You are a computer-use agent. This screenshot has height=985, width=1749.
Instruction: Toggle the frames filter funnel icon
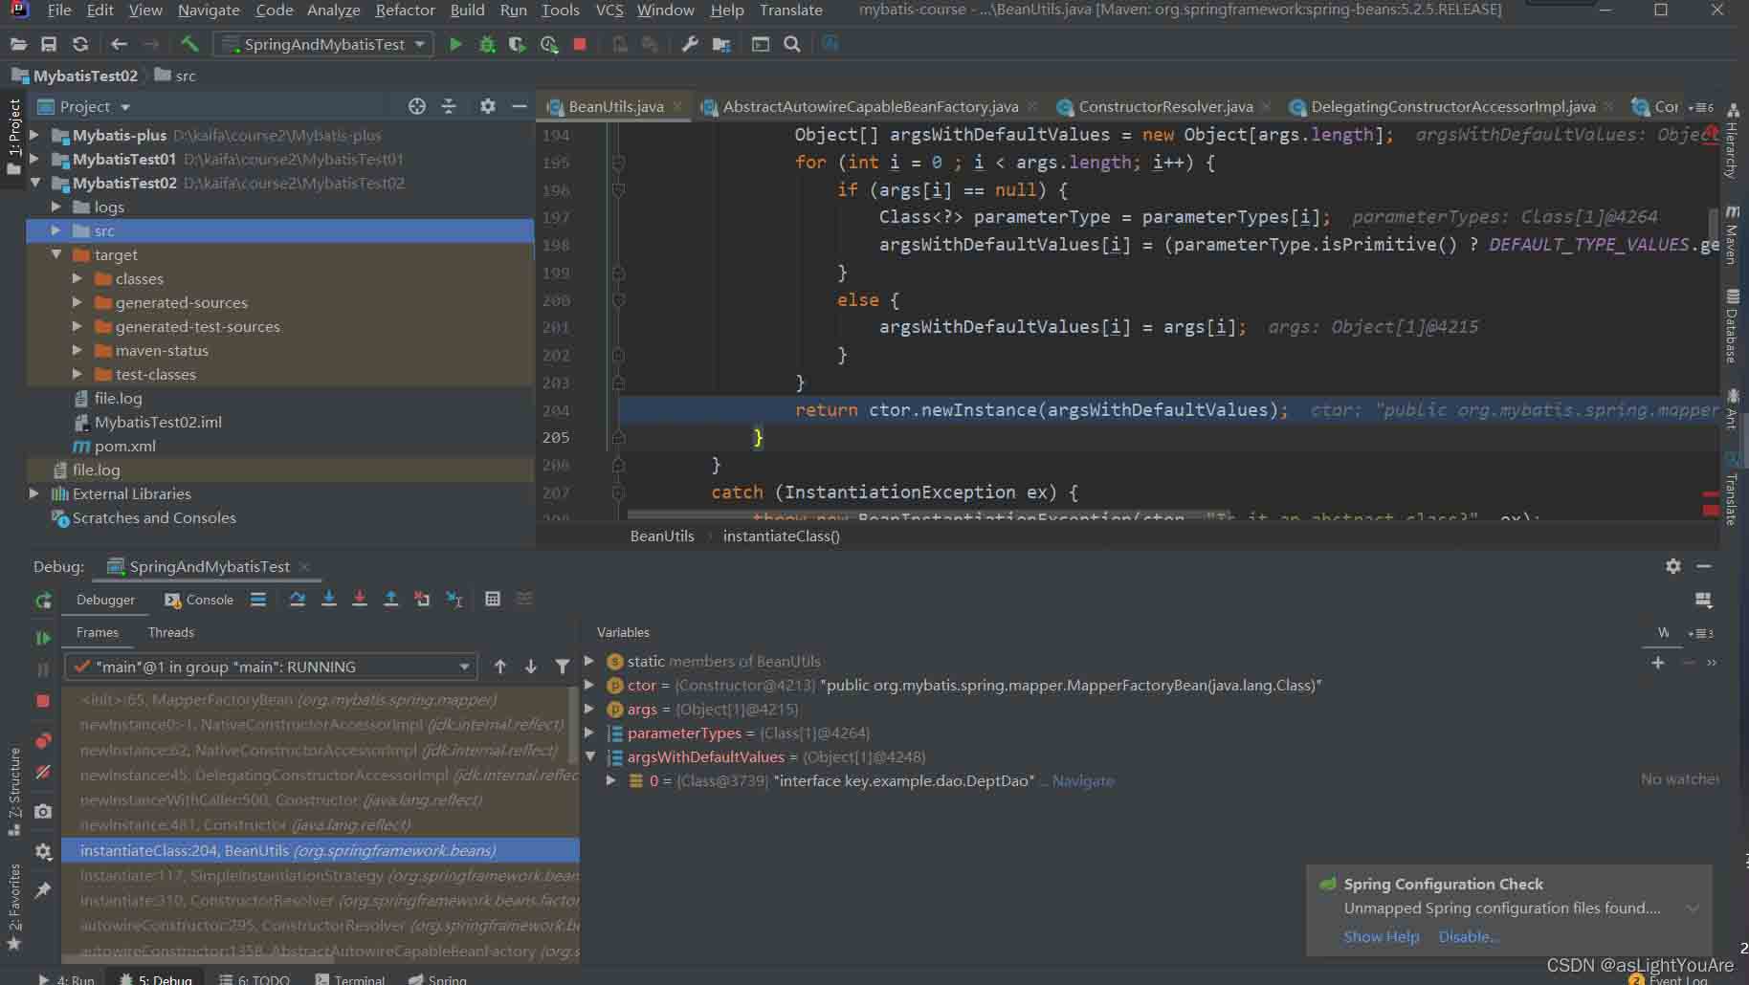(563, 667)
